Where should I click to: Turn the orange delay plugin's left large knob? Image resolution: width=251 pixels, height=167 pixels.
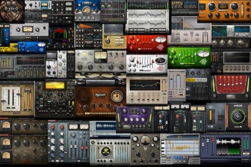click(212, 6)
